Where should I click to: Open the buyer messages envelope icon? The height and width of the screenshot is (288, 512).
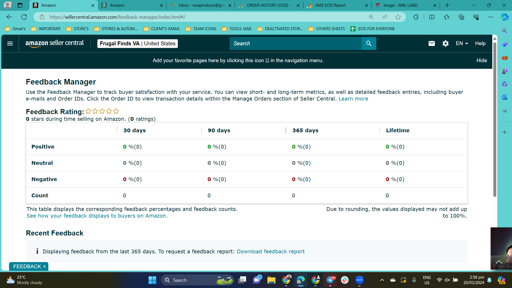431,43
